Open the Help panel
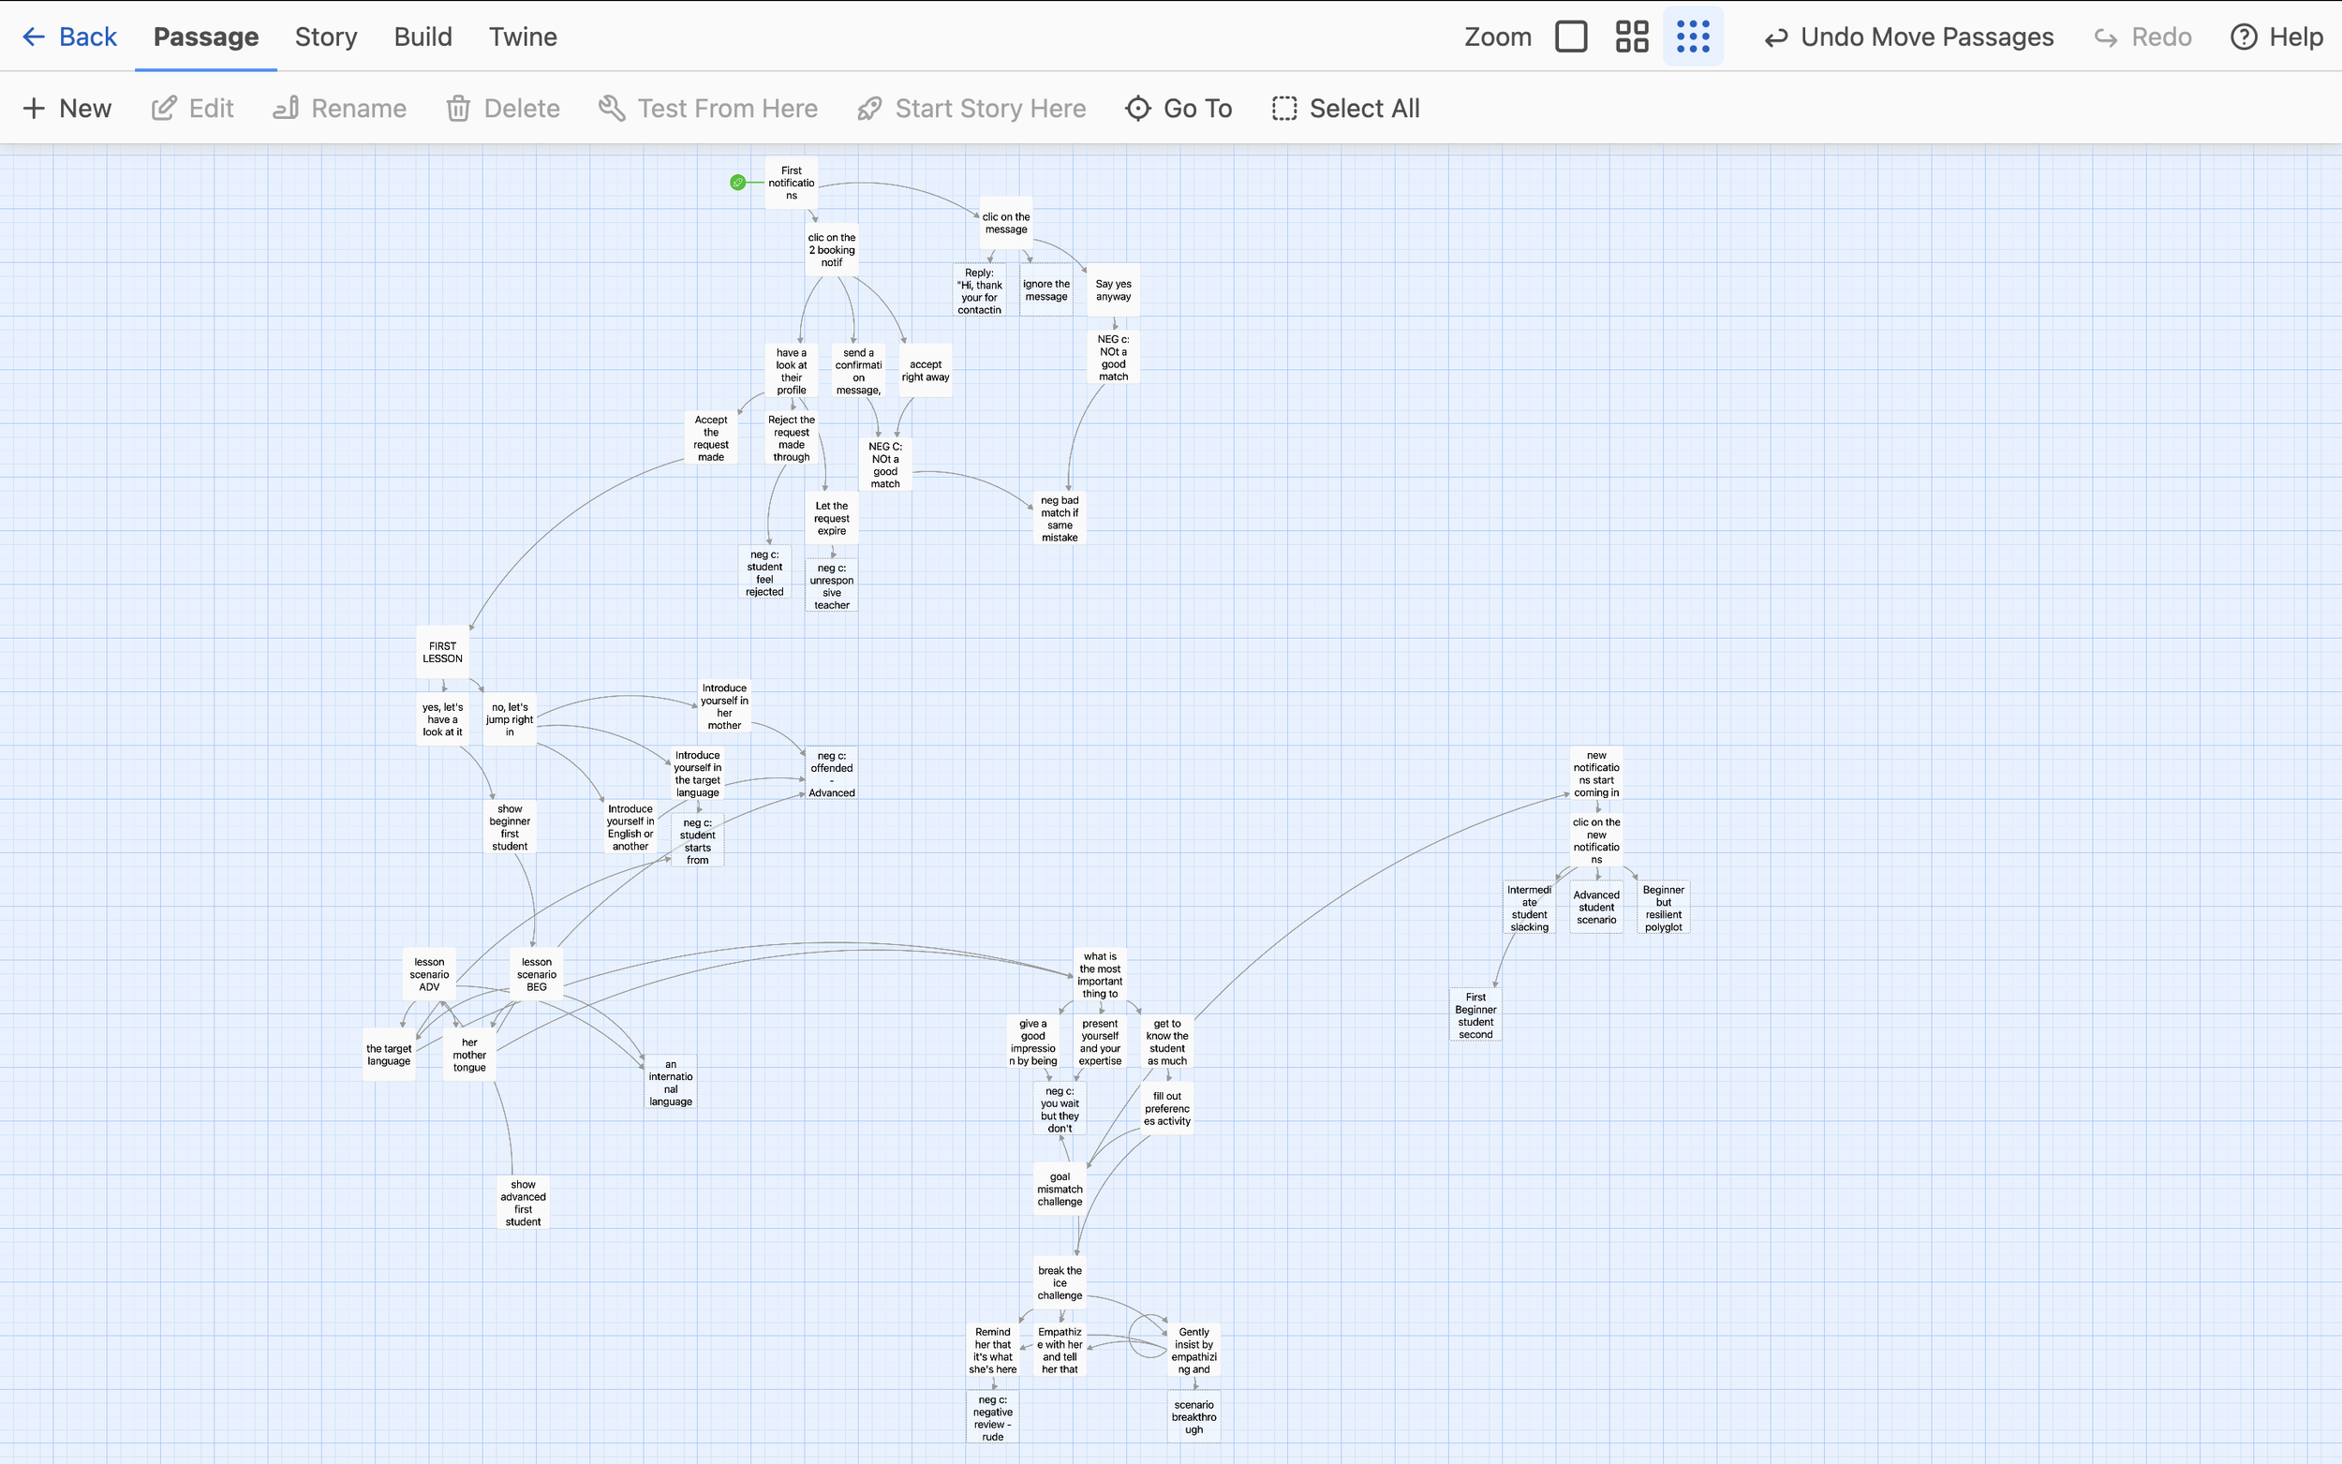The image size is (2342, 1464). point(2276,37)
